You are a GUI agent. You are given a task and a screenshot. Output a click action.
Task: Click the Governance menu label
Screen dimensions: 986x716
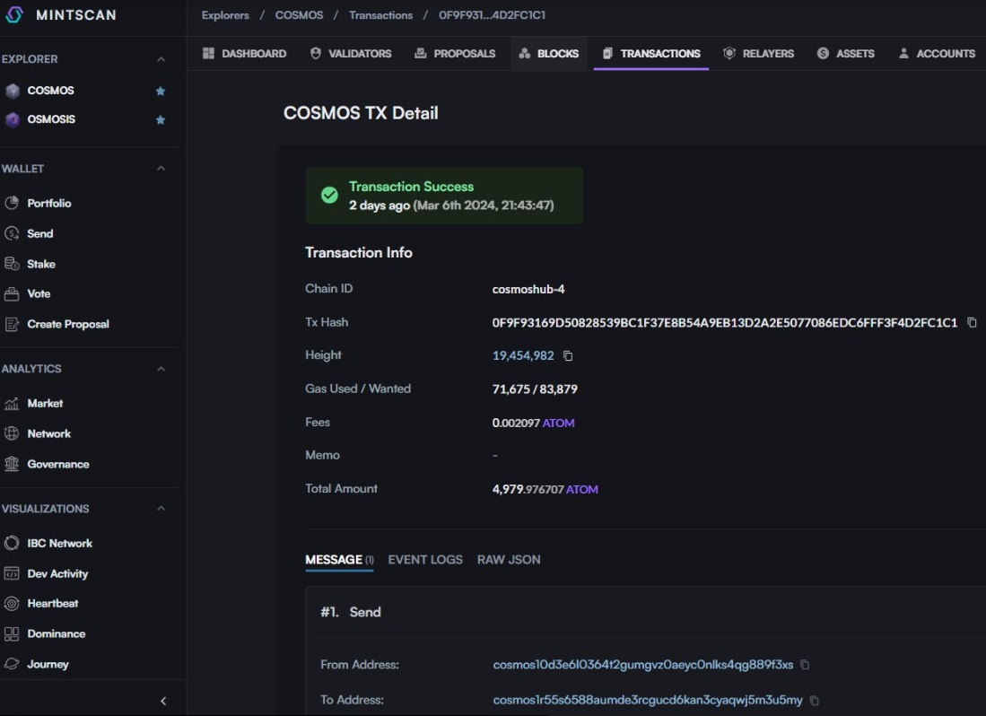(x=58, y=464)
